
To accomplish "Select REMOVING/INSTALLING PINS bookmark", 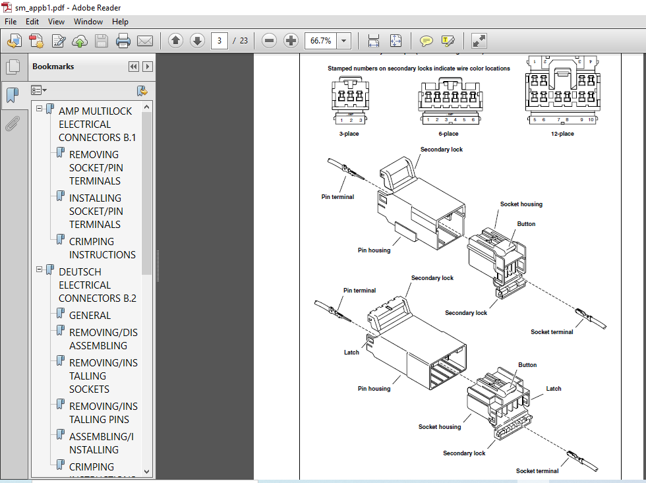I will pos(103,412).
